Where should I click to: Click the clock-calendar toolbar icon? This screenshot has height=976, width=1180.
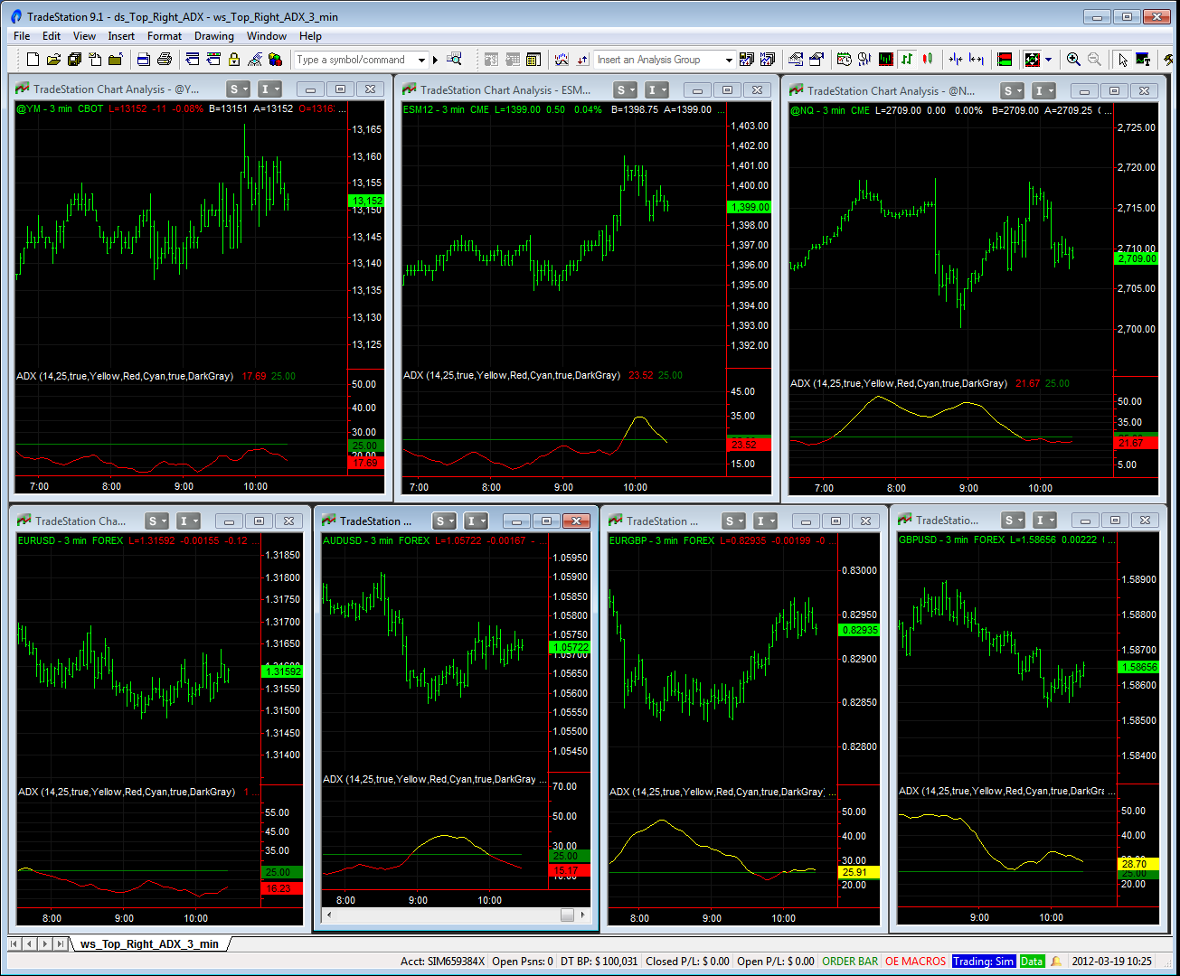pos(844,60)
